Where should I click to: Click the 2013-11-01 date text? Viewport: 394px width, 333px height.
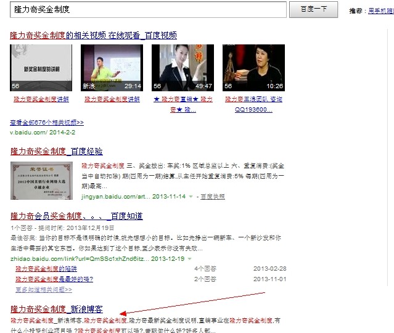click(x=270, y=279)
